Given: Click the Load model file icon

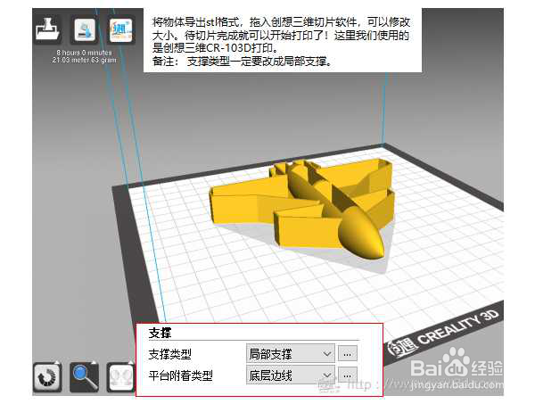Looking at the screenshot, I should click(x=48, y=29).
